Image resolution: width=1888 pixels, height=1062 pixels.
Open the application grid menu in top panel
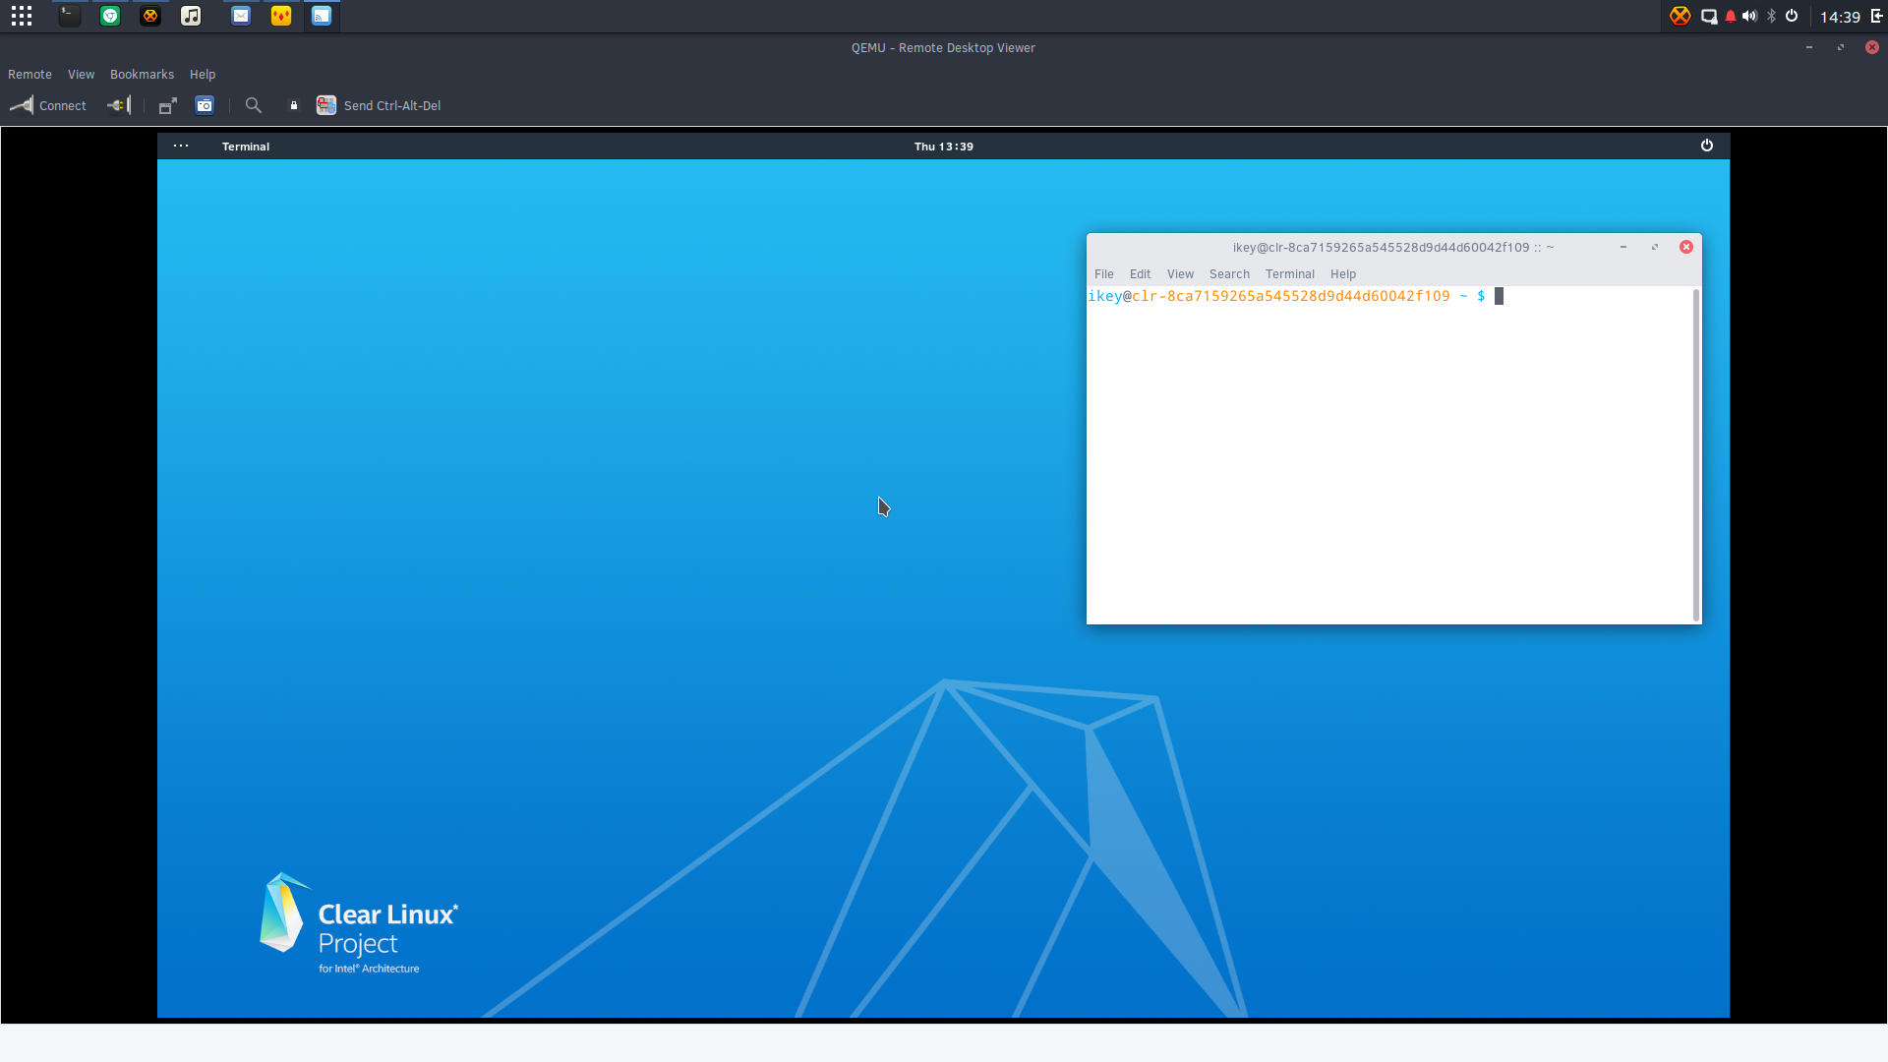pos(22,16)
